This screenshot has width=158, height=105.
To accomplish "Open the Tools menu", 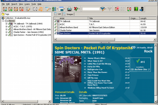I will 34,4.
